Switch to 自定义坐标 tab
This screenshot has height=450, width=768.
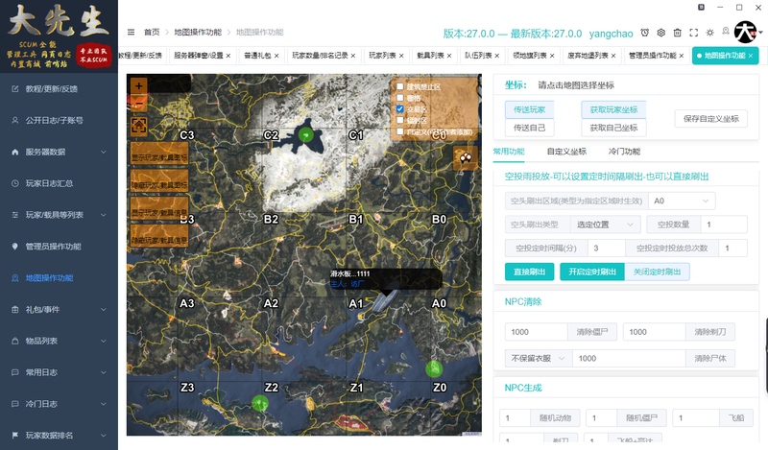click(x=566, y=152)
